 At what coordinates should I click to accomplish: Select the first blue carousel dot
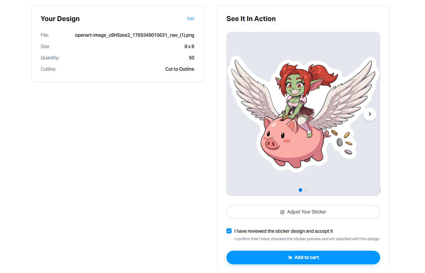click(x=300, y=190)
